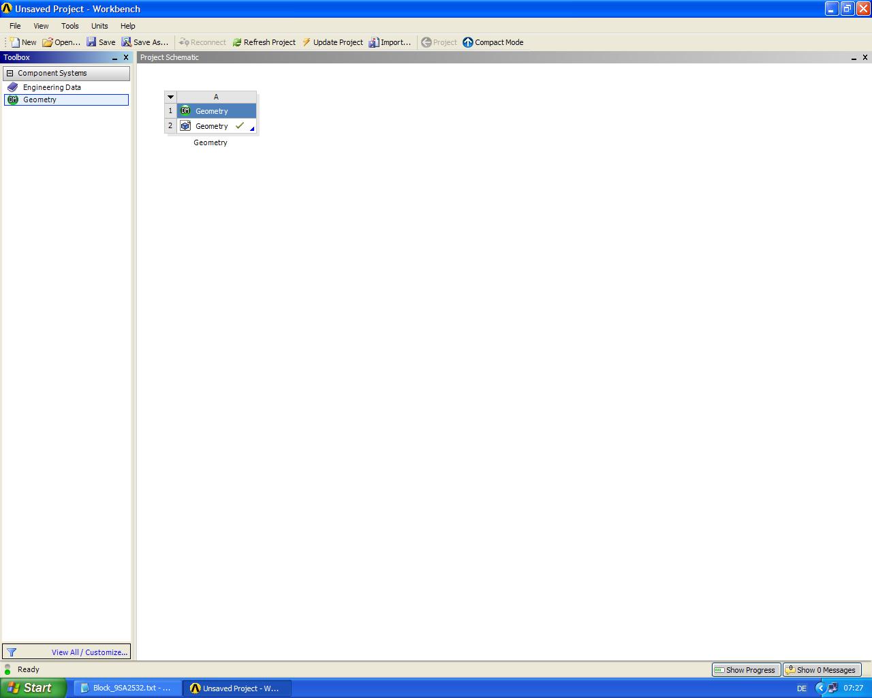
Task: Click the DM Geometry icon in Toolbox
Action: click(x=12, y=100)
